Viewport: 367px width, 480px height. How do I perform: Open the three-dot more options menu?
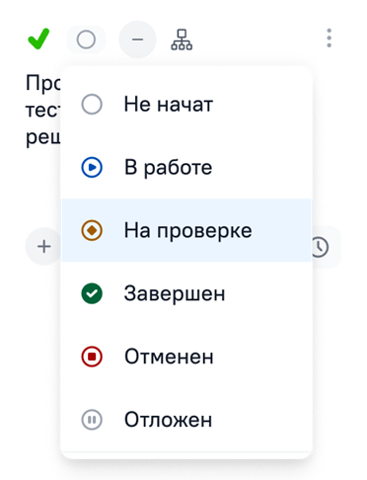pos(329,39)
